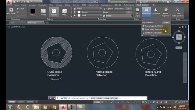Click the Select objects command option

coord(97,98)
